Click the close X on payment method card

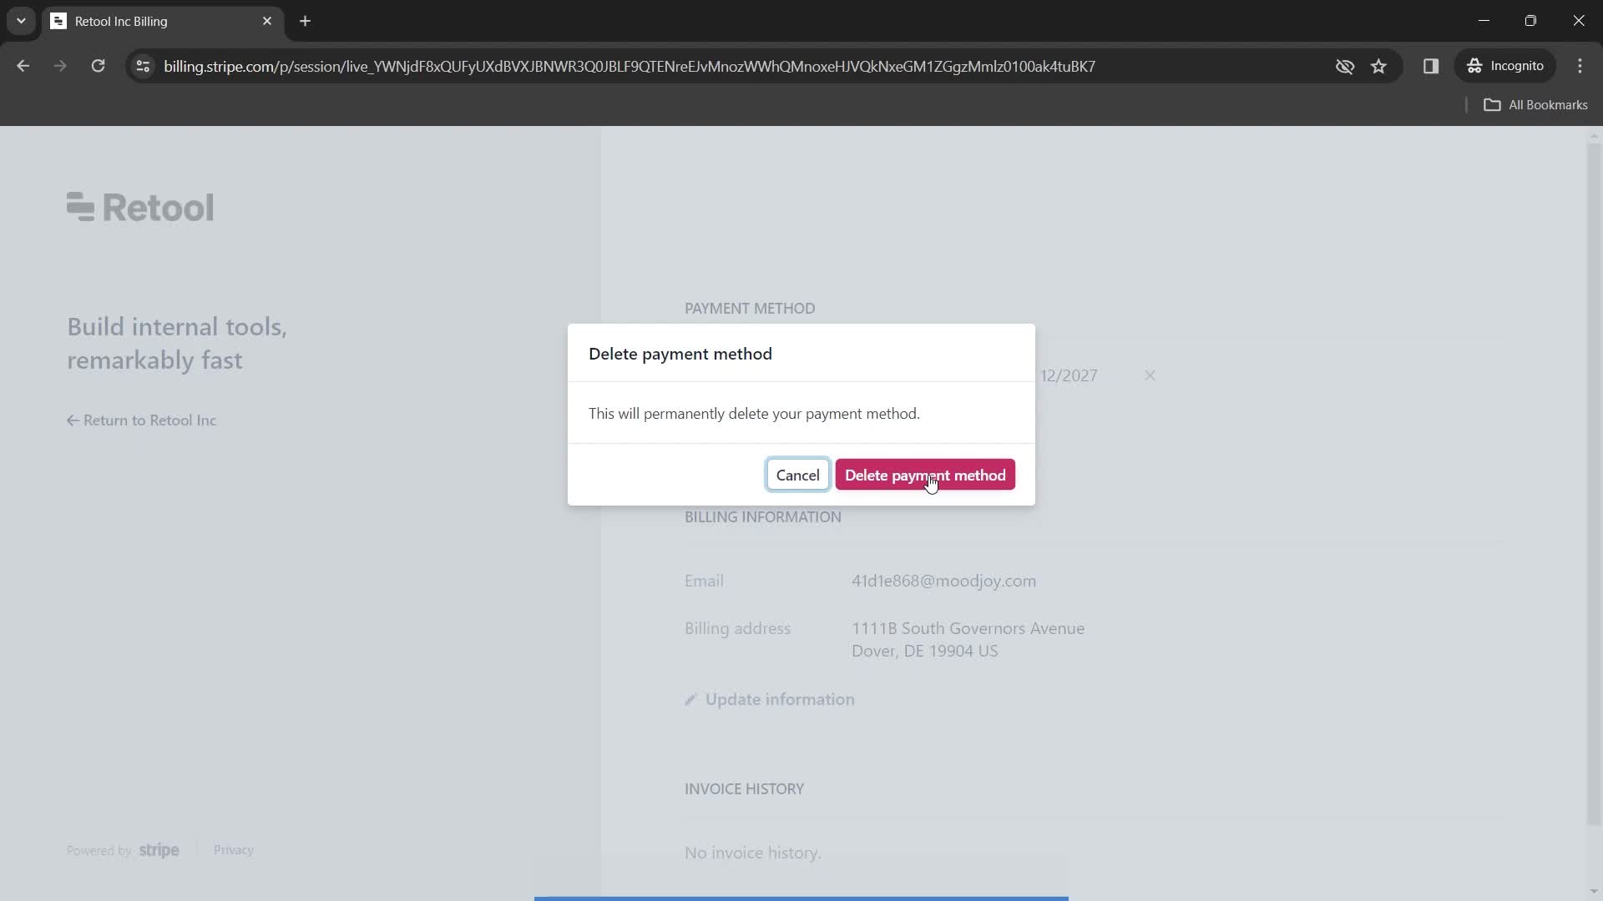click(x=1148, y=375)
